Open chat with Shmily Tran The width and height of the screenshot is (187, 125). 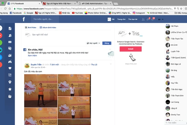pos(176,115)
